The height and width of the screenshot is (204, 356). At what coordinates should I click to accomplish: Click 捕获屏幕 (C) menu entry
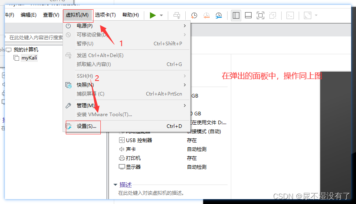(x=127, y=94)
